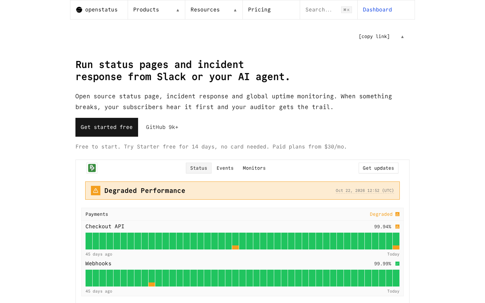Click the Payments group heading

pyautogui.click(x=97, y=214)
